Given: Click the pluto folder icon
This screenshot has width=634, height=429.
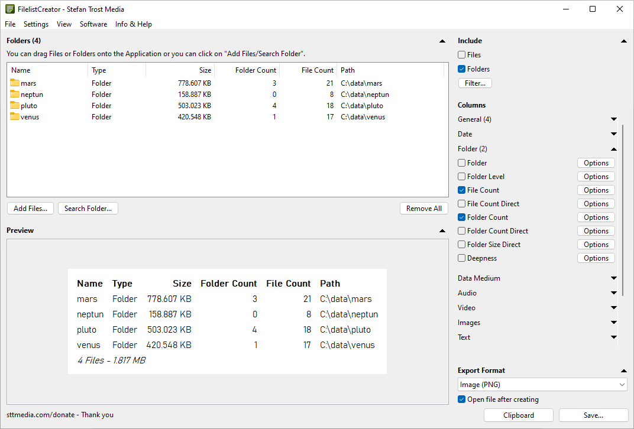Looking at the screenshot, I should 15,105.
